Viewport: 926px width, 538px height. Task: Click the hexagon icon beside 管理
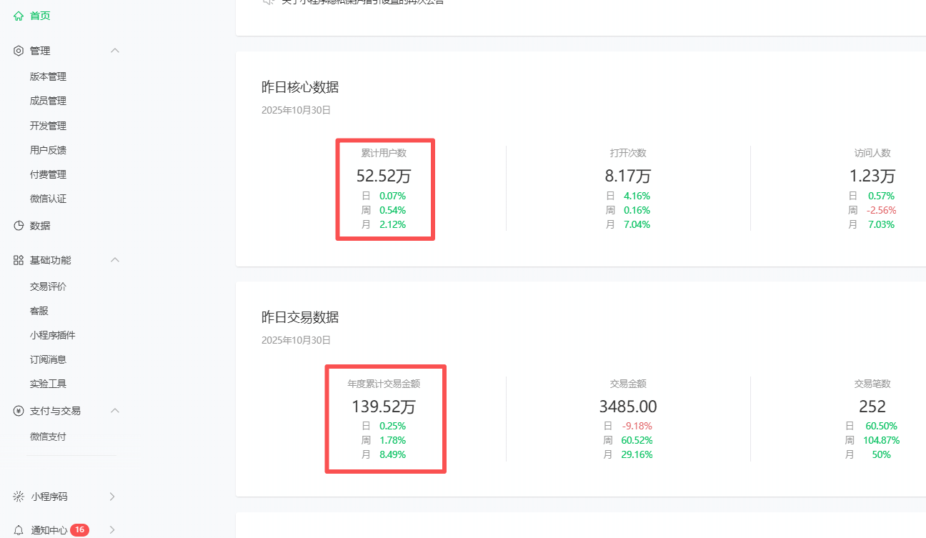19,51
